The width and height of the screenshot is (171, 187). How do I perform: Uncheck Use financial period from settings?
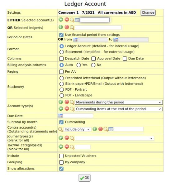point(61,35)
